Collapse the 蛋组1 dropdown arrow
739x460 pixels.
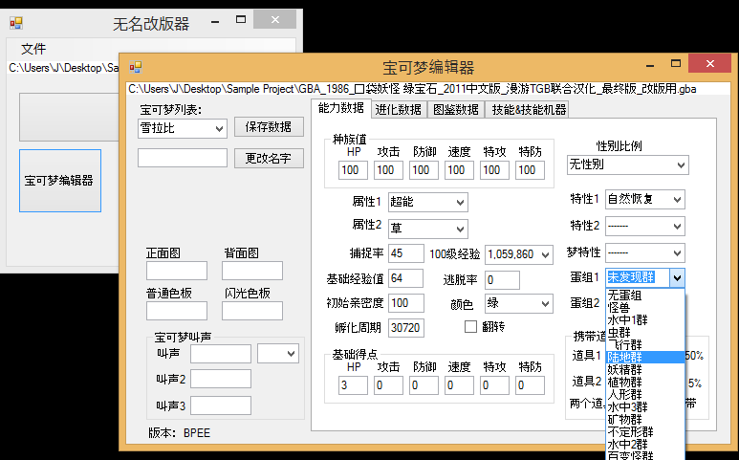tap(677, 278)
